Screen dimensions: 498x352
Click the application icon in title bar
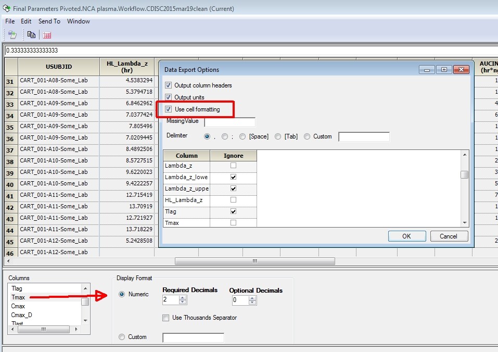tap(6, 8)
